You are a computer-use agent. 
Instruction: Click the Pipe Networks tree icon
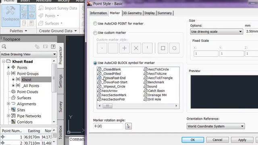click(13, 116)
